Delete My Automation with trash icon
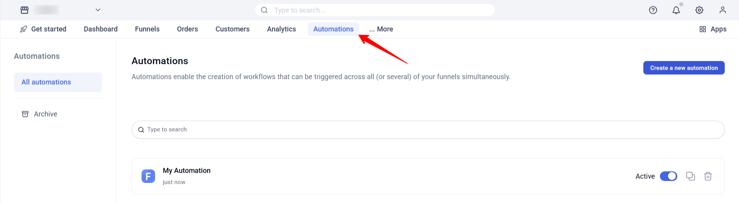 [708, 176]
